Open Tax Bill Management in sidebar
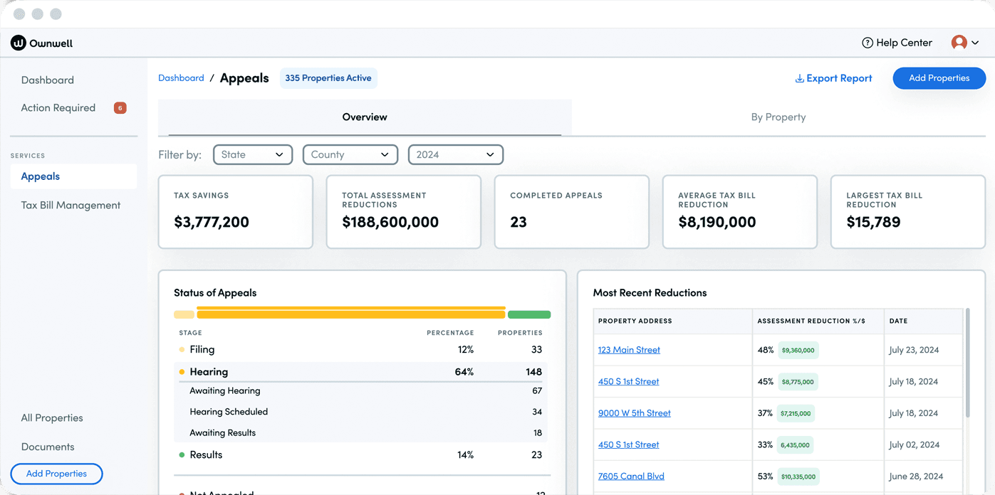The height and width of the screenshot is (495, 995). [x=71, y=206]
